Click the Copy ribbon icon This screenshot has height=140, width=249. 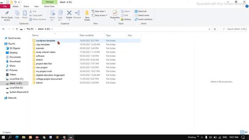[x=17, y=14]
